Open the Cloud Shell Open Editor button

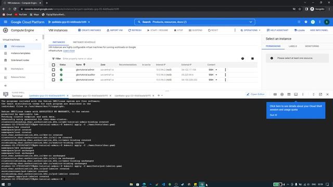(255, 95)
